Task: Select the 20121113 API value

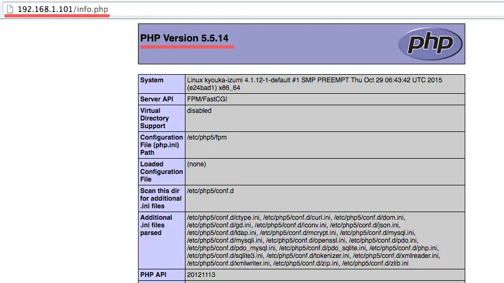Action: point(201,275)
